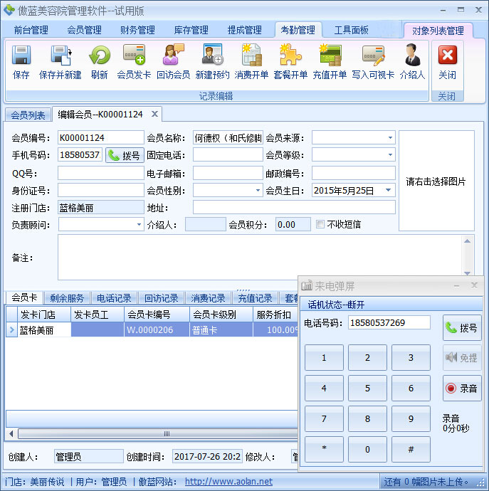
Task: Click keypad button 0
Action: pyautogui.click(x=367, y=449)
